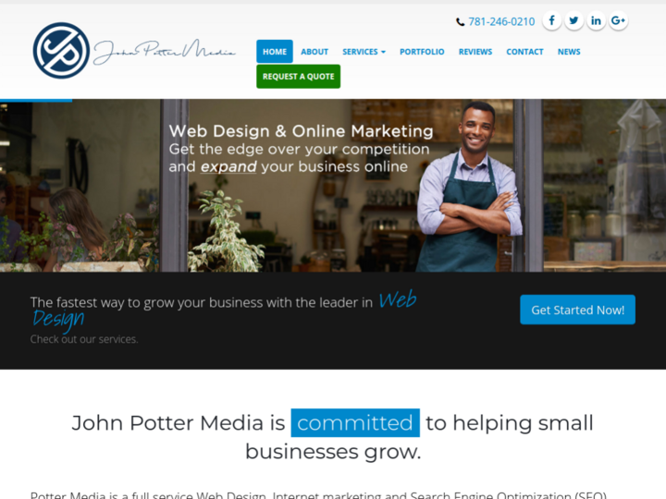
Task: Click the John Potter Media signature logo
Action: tap(164, 52)
